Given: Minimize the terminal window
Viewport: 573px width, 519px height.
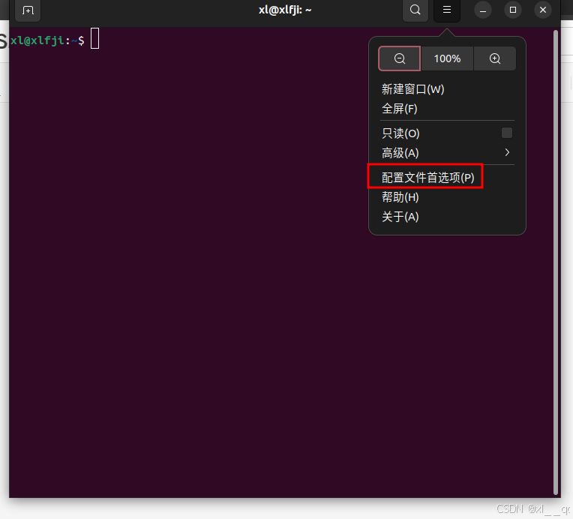Looking at the screenshot, I should (483, 10).
